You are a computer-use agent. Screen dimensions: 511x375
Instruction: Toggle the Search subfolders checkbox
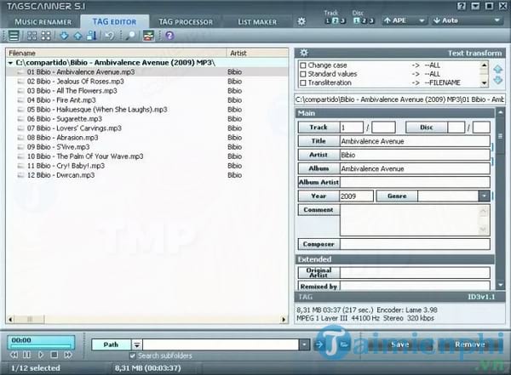point(132,355)
